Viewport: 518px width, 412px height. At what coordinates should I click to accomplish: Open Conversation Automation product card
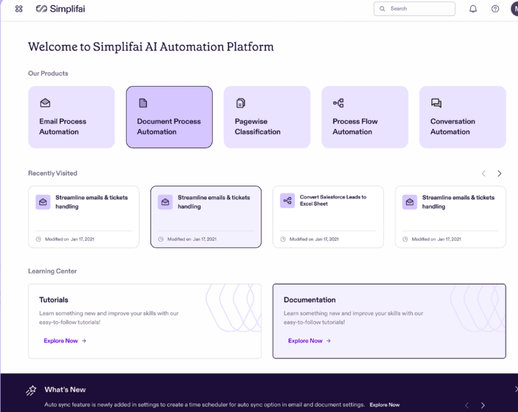click(x=463, y=117)
